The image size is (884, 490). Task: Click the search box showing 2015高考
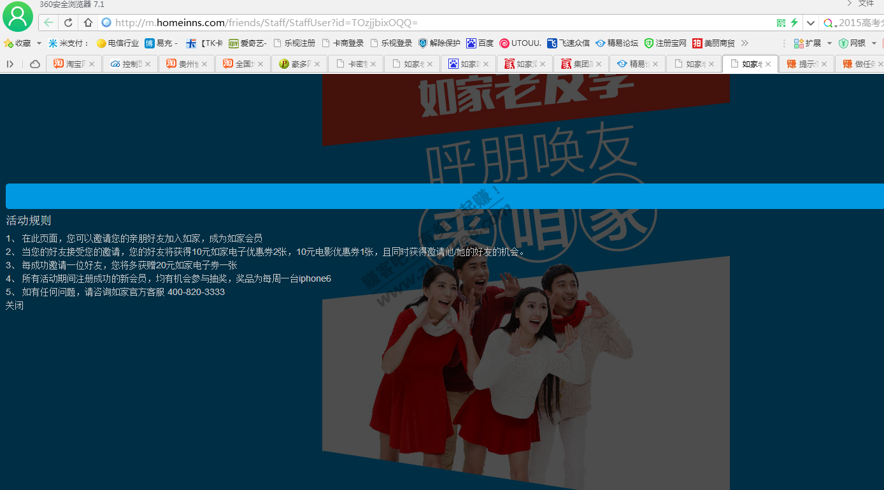point(853,22)
